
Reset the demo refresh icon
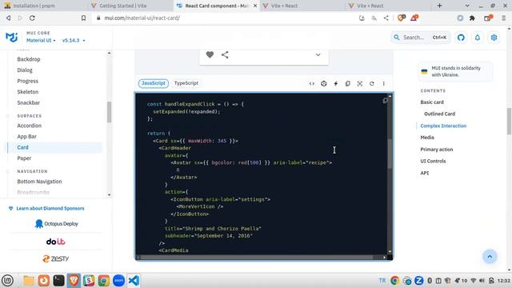point(371,83)
